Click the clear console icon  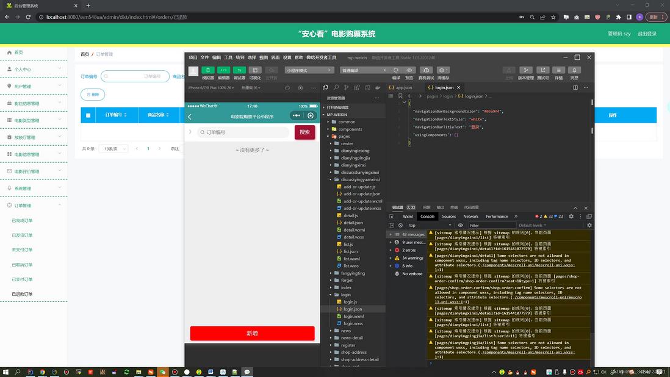coord(401,225)
